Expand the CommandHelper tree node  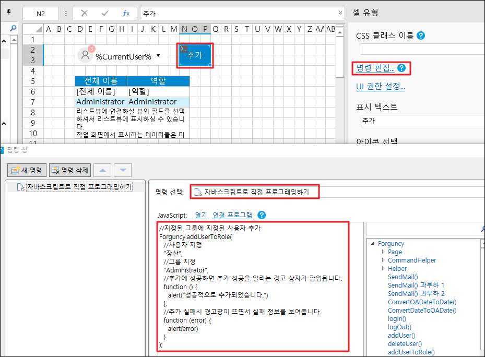click(x=383, y=260)
